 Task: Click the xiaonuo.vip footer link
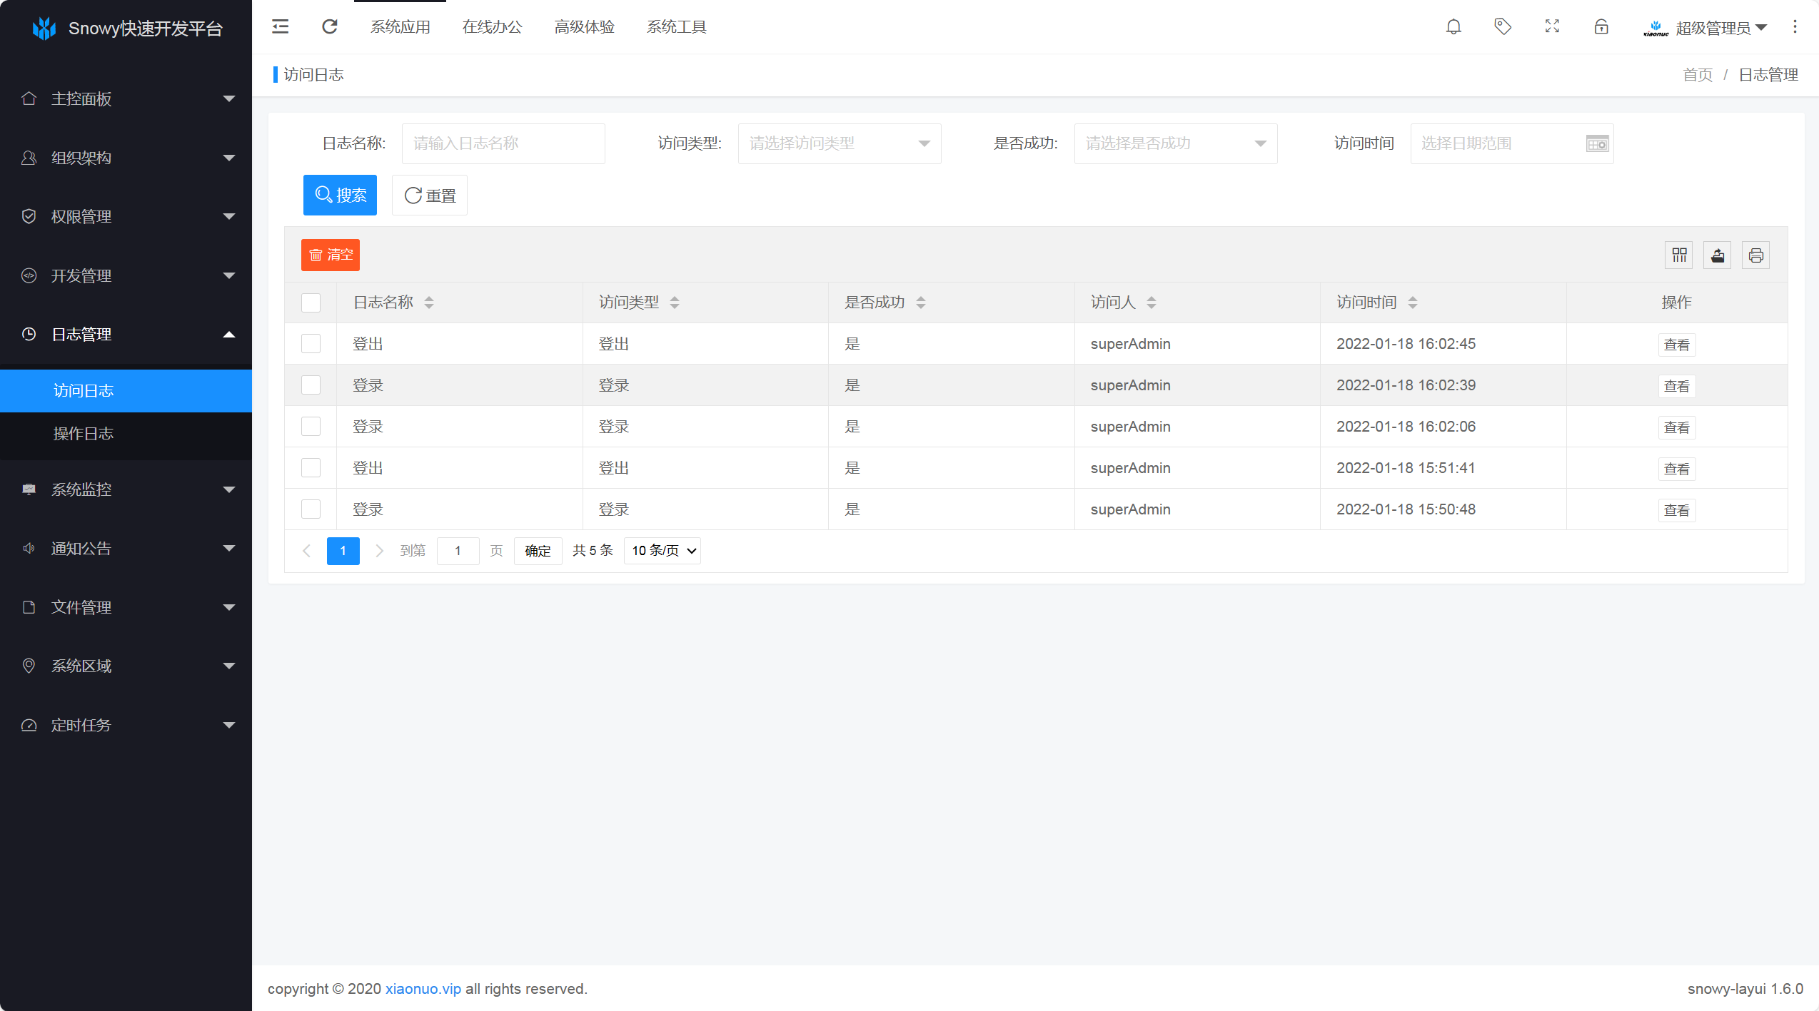[x=423, y=989]
